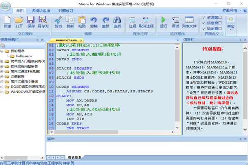Close the noname1.asm tab

coord(81,40)
